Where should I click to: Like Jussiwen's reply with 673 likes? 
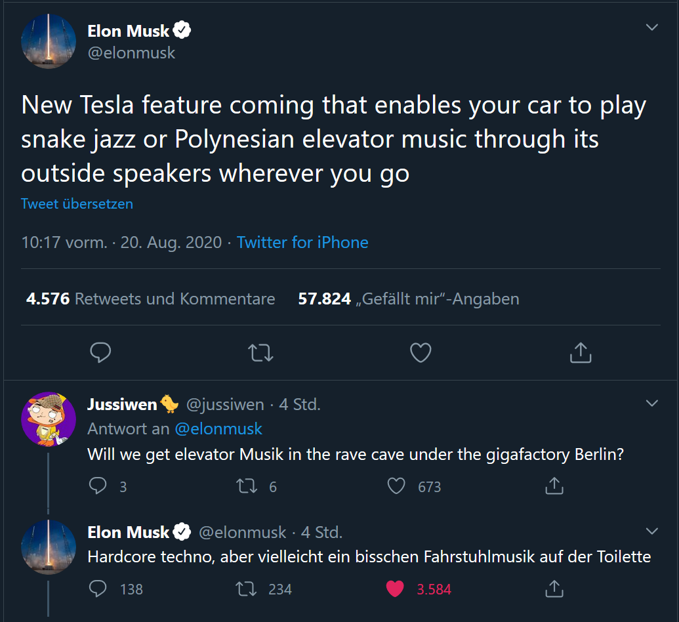396,486
